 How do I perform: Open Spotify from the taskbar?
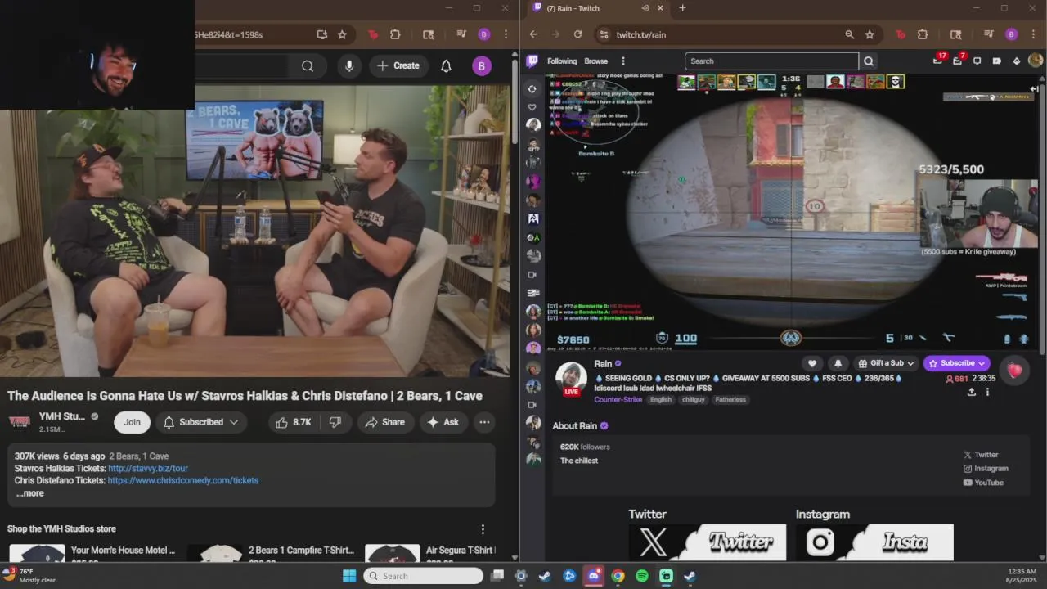(x=642, y=576)
